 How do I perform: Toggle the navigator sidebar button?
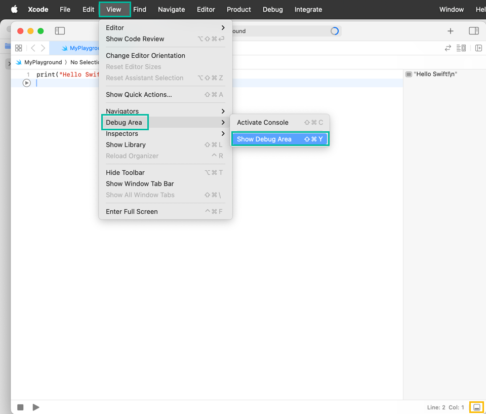click(60, 31)
